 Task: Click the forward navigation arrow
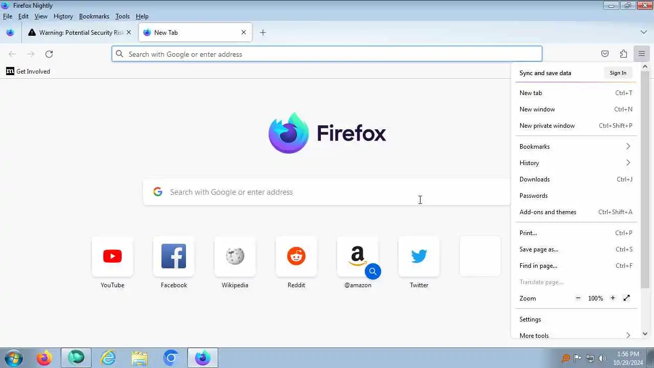(31, 54)
